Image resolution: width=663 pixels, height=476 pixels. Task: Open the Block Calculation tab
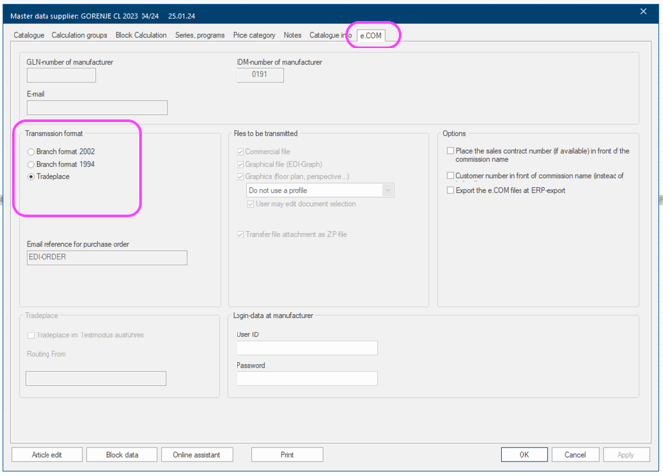141,35
